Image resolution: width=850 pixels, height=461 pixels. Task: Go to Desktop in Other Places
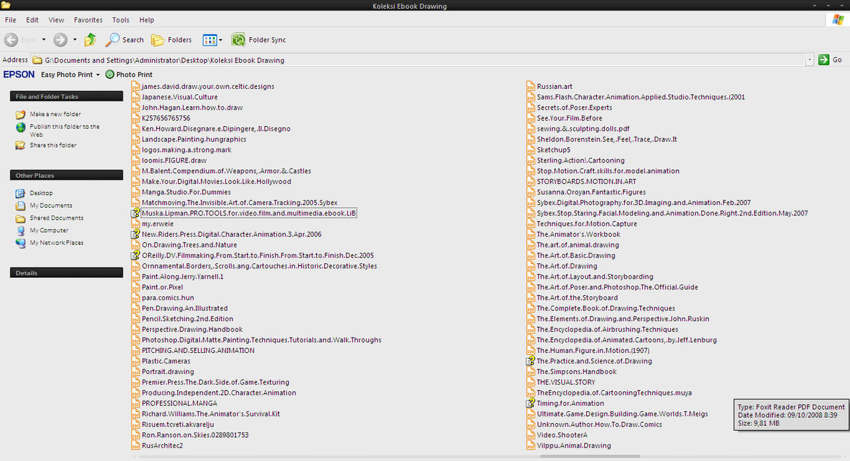pyautogui.click(x=41, y=193)
